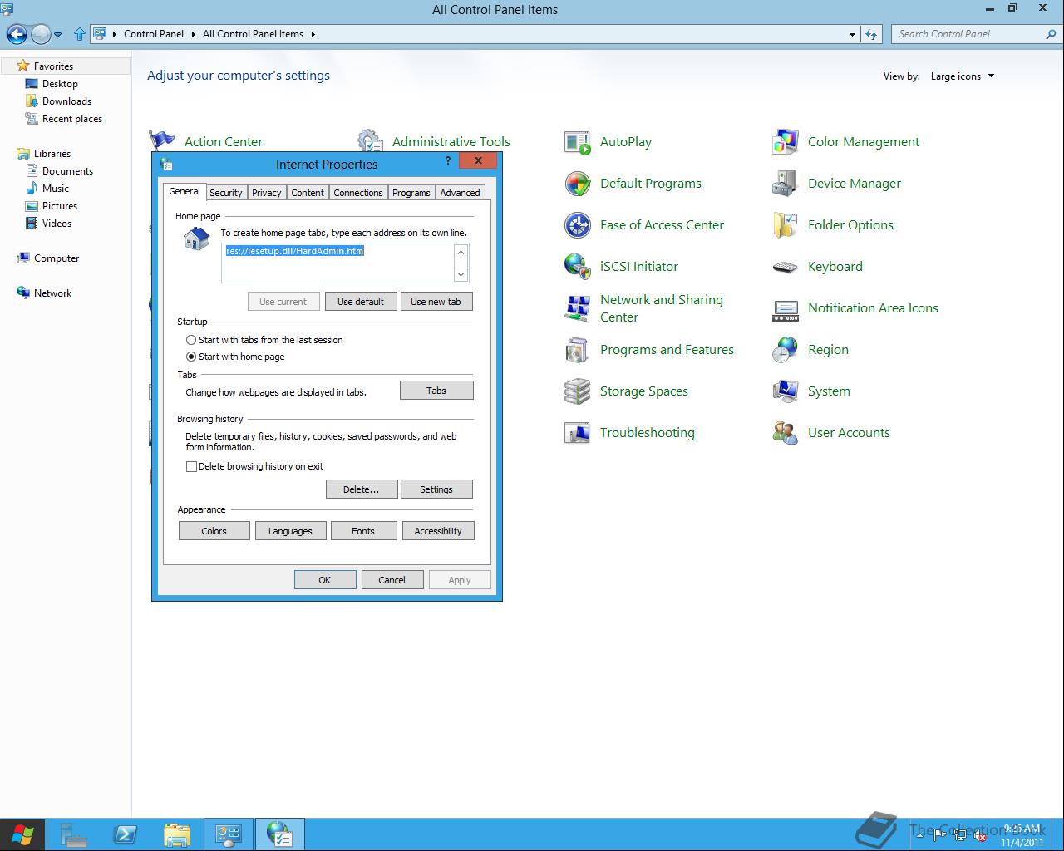The width and height of the screenshot is (1064, 851).
Task: Click the Default Programs icon
Action: 577,184
